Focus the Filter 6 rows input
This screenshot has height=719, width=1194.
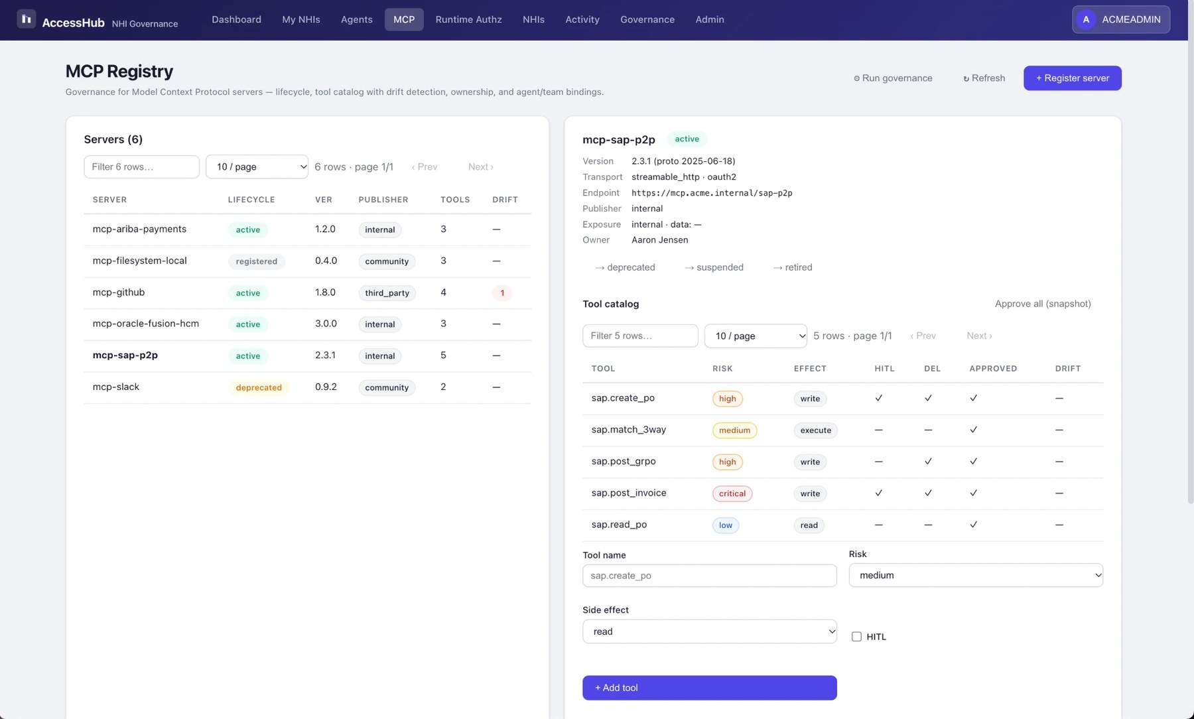141,166
